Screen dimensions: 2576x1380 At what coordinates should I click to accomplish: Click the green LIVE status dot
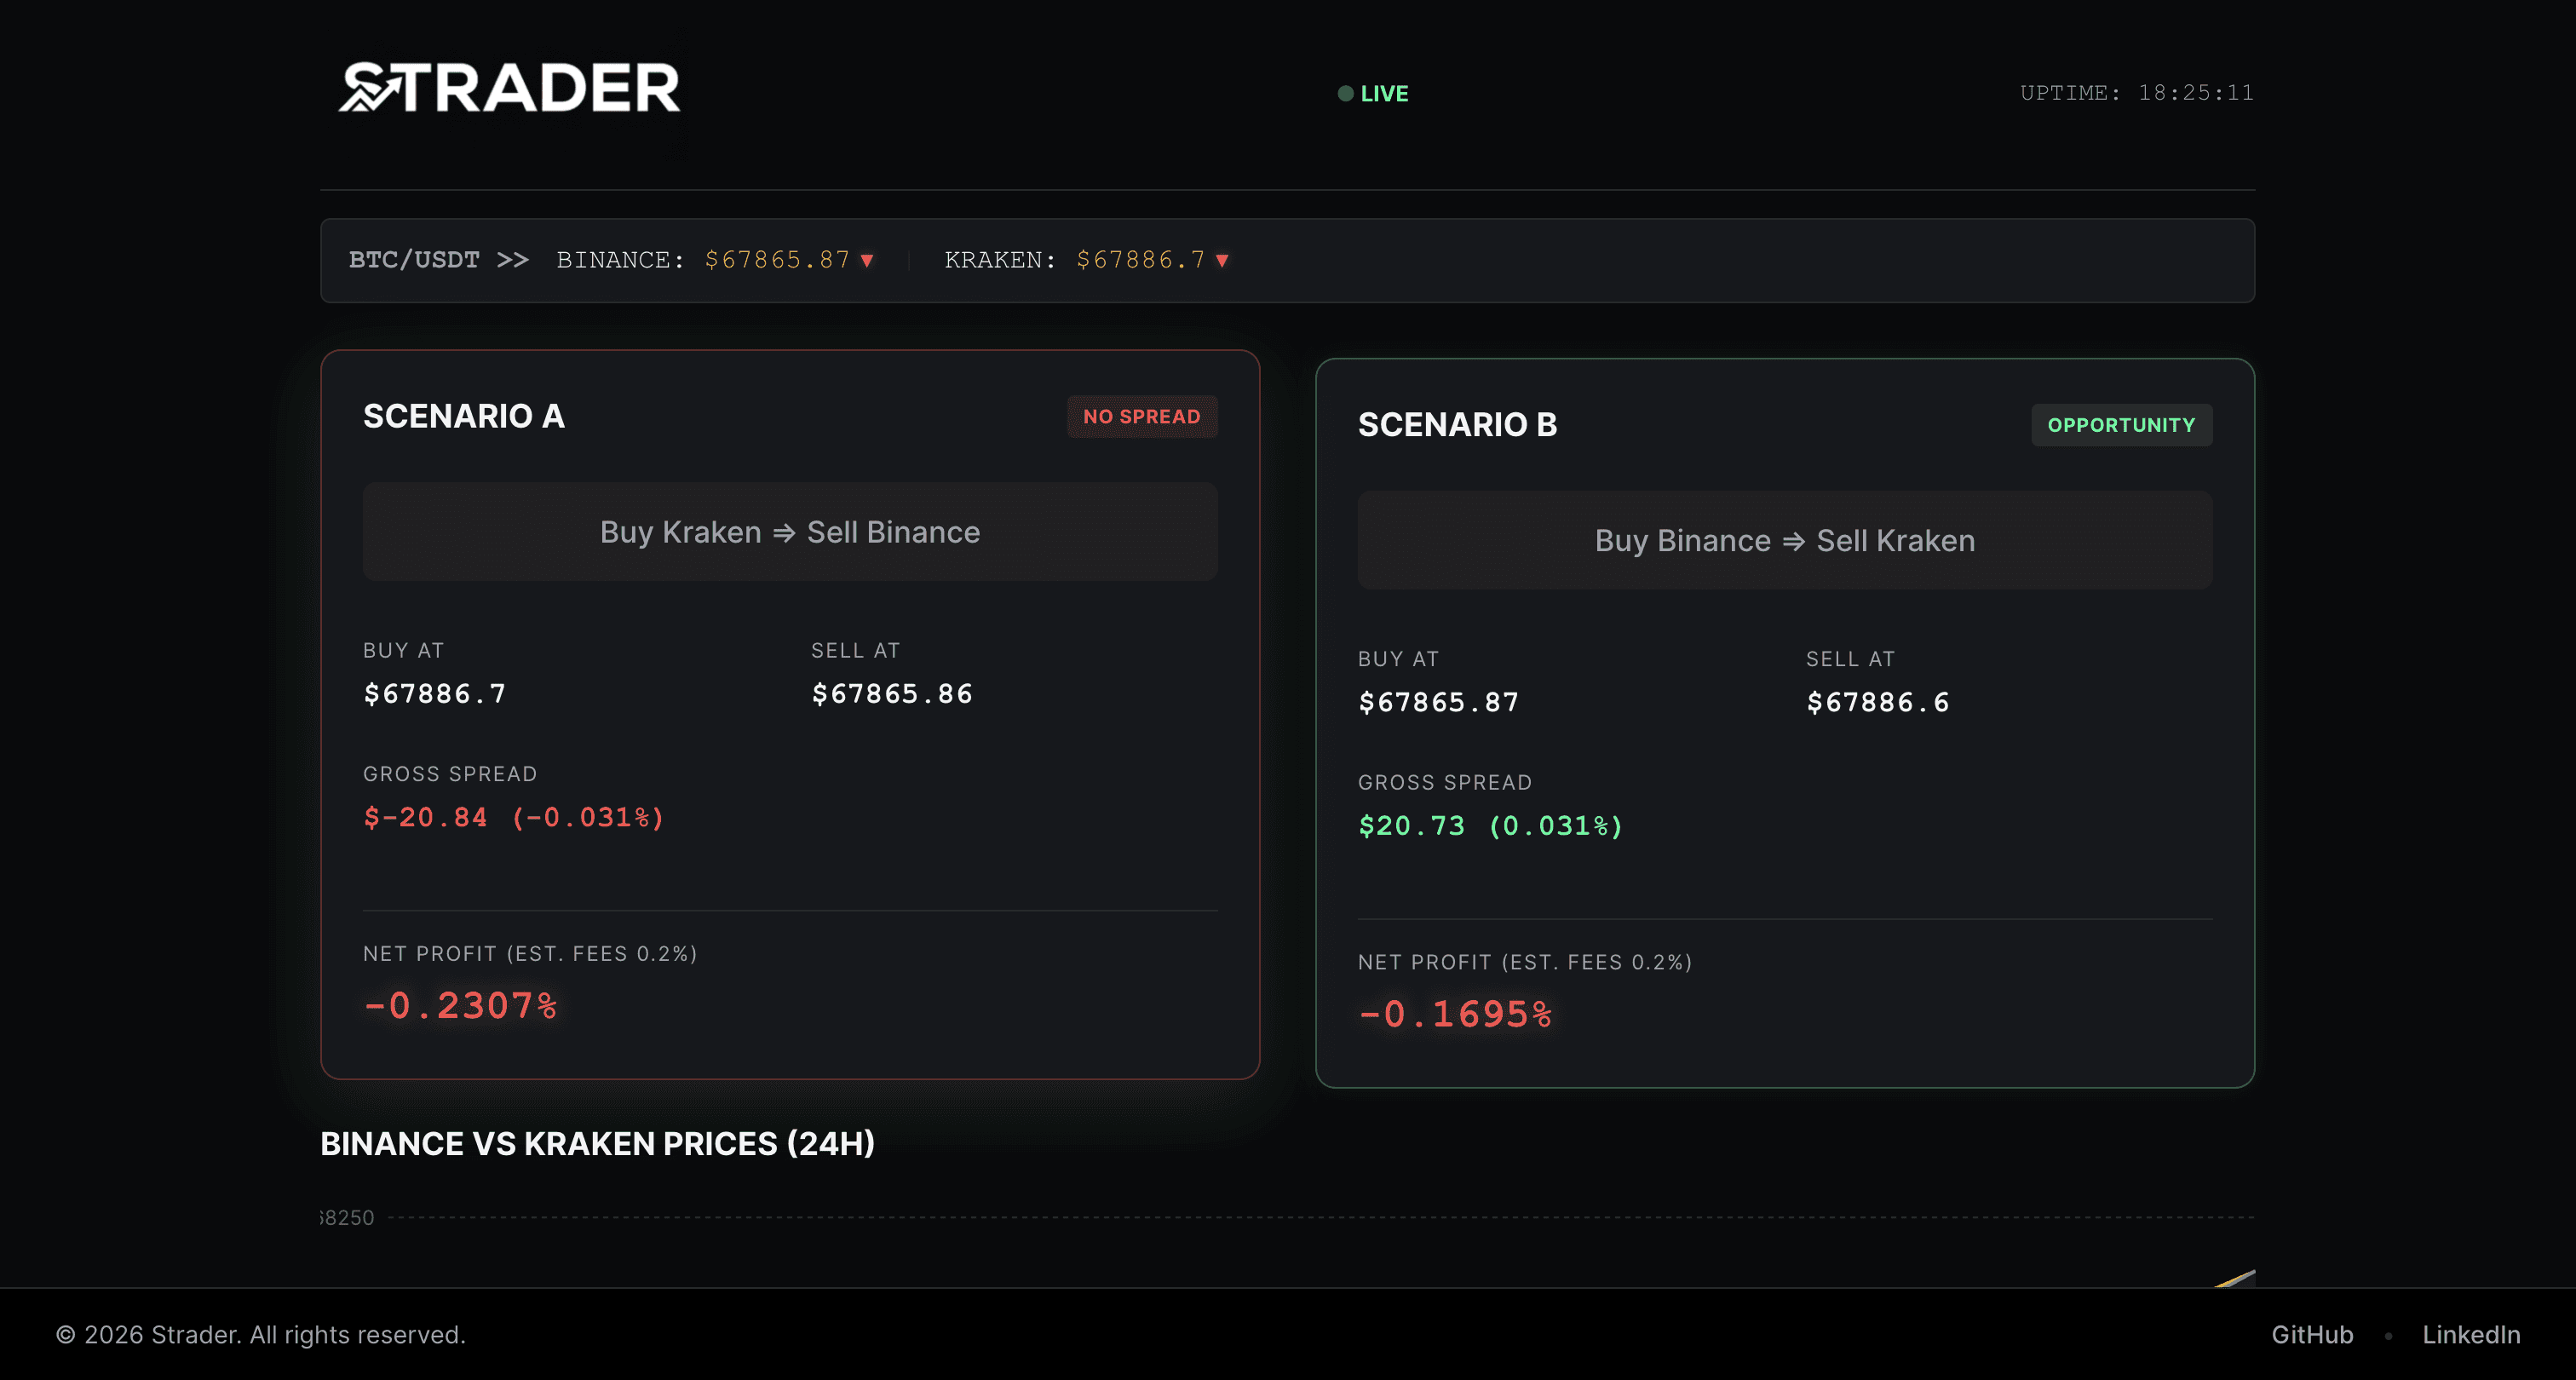point(1345,94)
